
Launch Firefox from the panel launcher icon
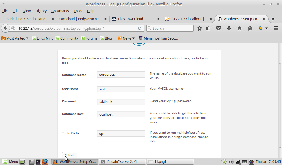click(45, 162)
